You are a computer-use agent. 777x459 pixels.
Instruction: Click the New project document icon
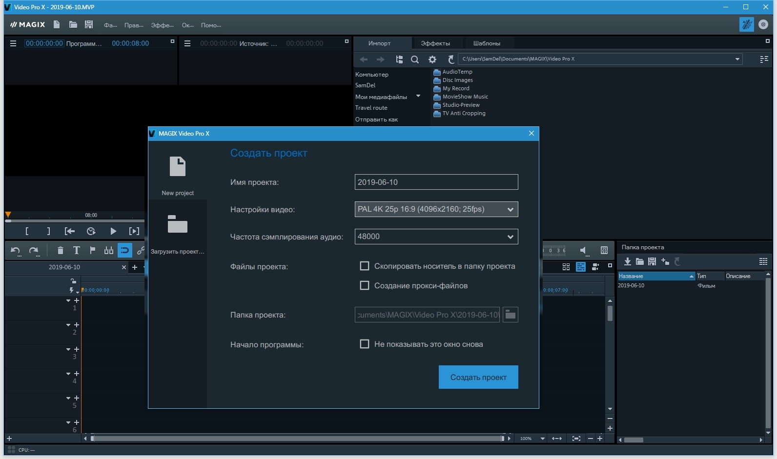pyautogui.click(x=178, y=166)
